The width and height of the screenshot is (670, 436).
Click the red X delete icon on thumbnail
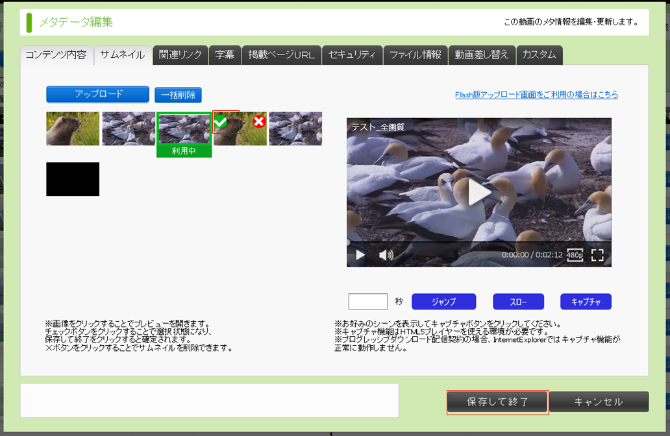259,121
